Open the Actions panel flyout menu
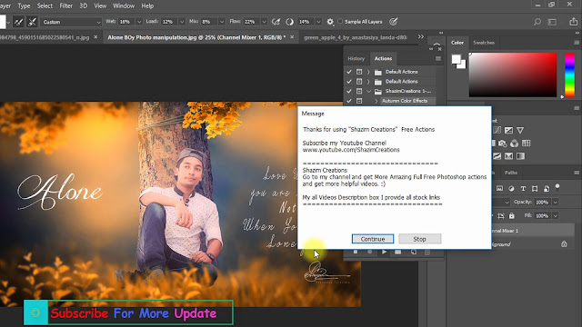The width and height of the screenshot is (582, 327). click(x=438, y=58)
